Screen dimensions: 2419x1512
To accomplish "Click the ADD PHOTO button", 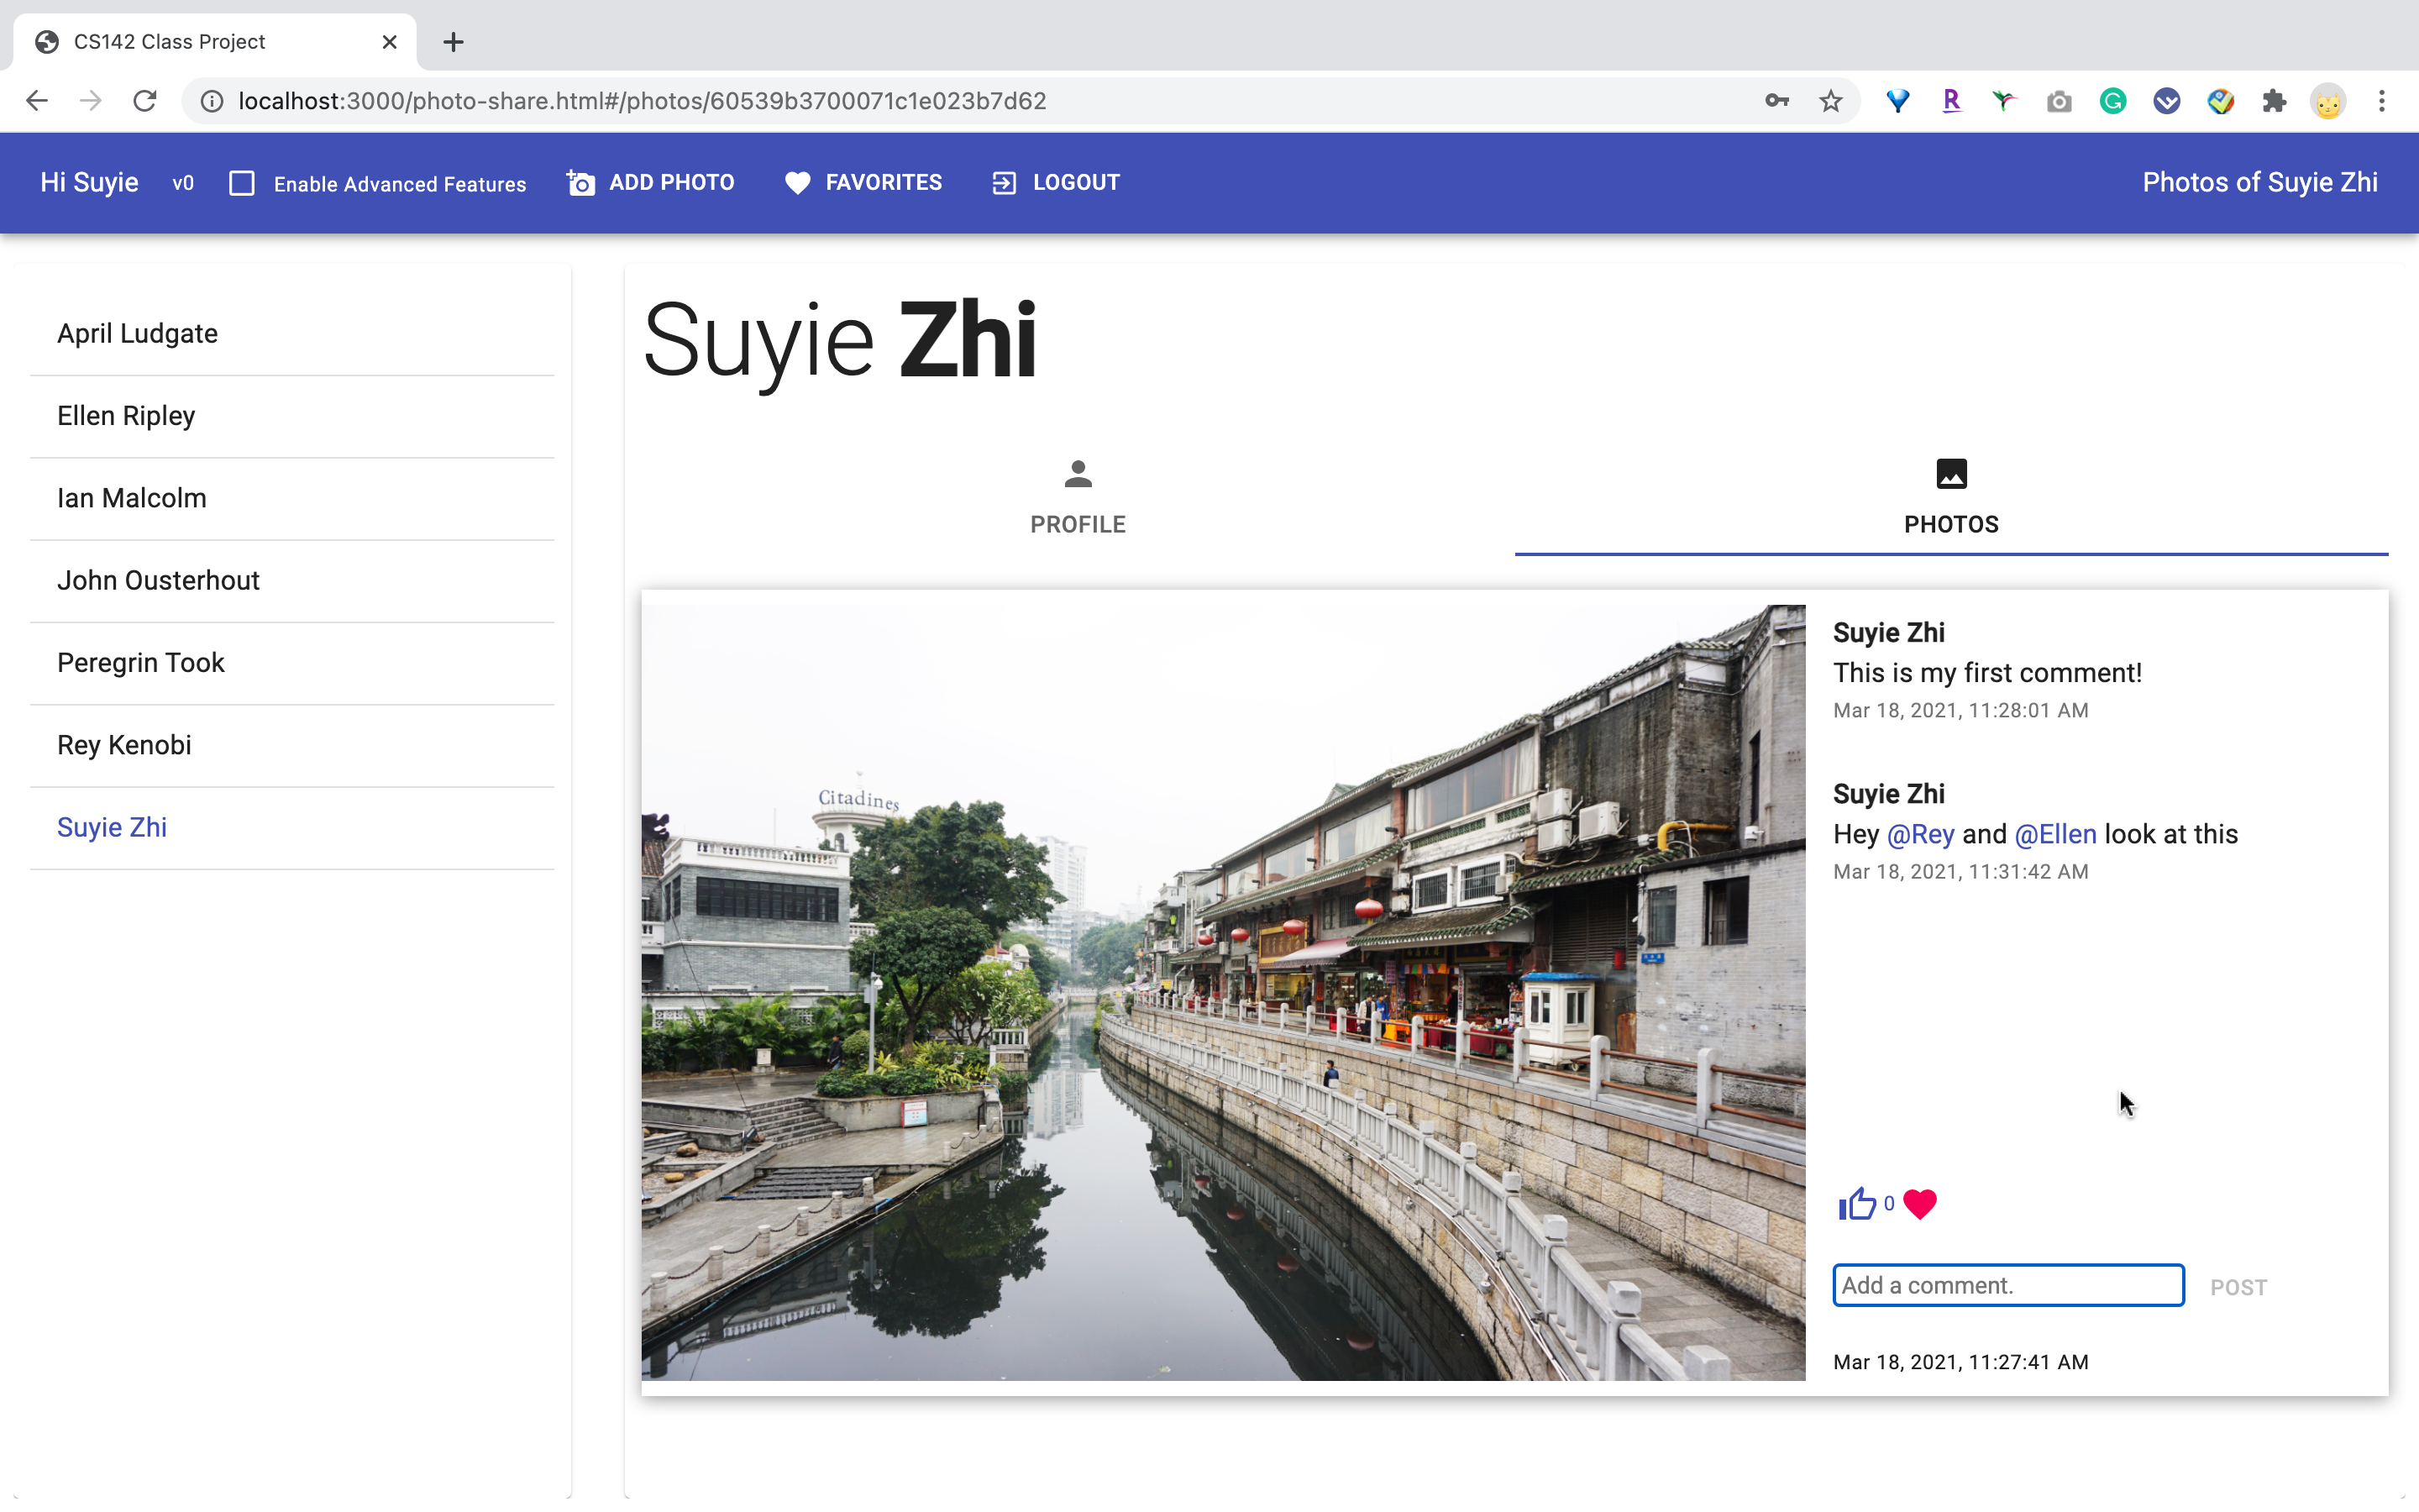I will pos(651,183).
